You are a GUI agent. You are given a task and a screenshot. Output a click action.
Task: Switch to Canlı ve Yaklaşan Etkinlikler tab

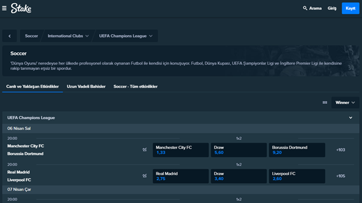click(x=33, y=87)
